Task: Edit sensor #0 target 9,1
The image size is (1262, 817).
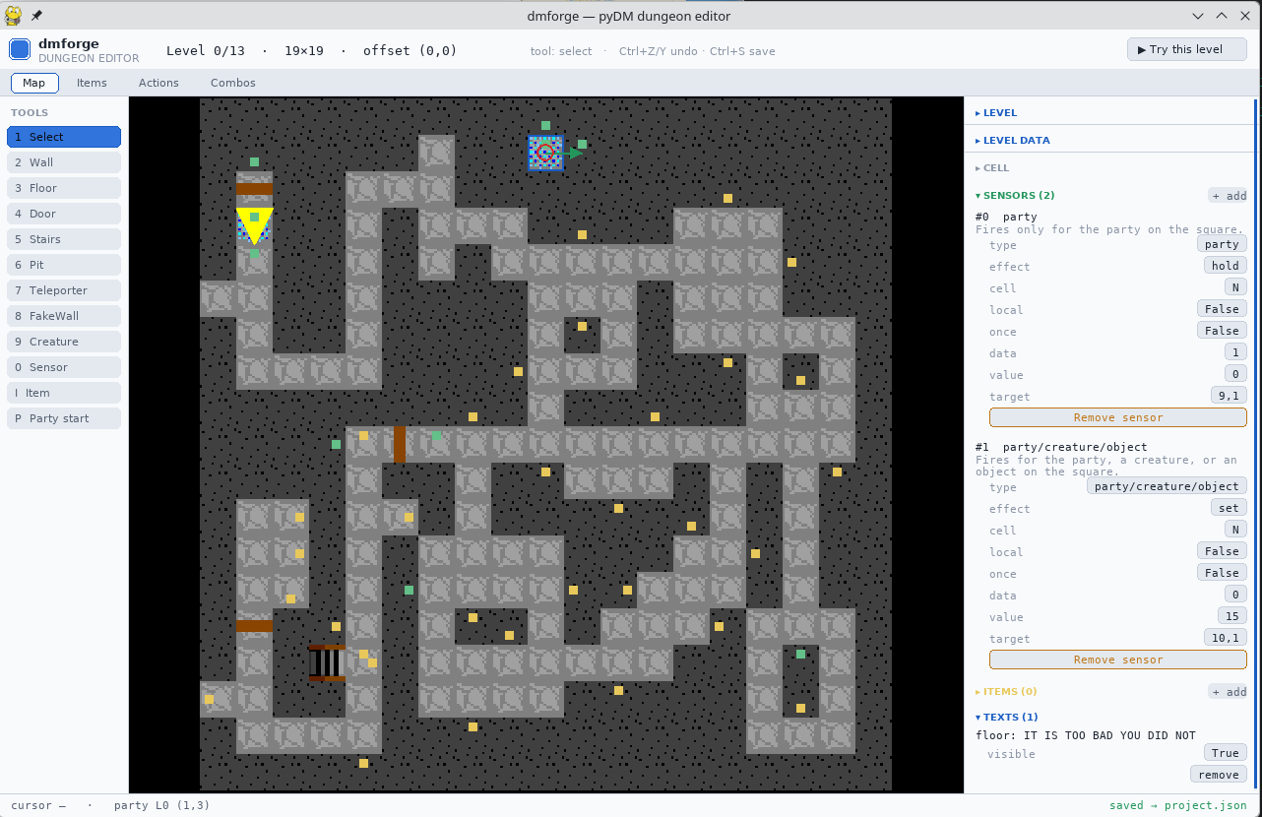Action: (1229, 396)
